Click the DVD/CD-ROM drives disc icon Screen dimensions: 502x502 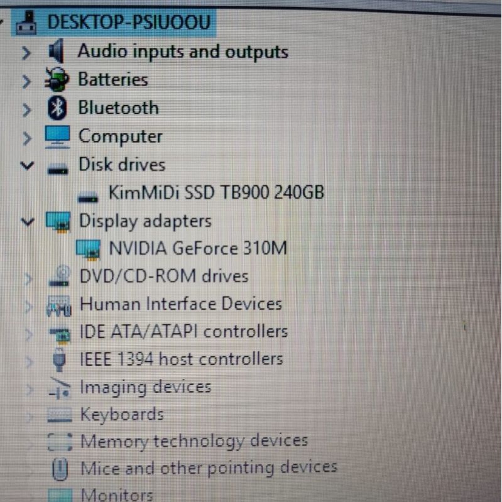pyautogui.click(x=60, y=276)
